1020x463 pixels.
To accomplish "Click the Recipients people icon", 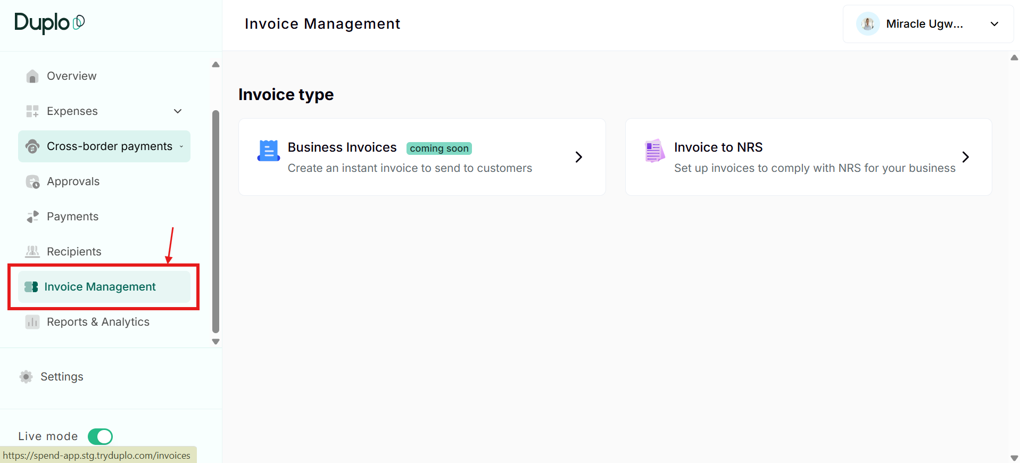I will click(32, 252).
